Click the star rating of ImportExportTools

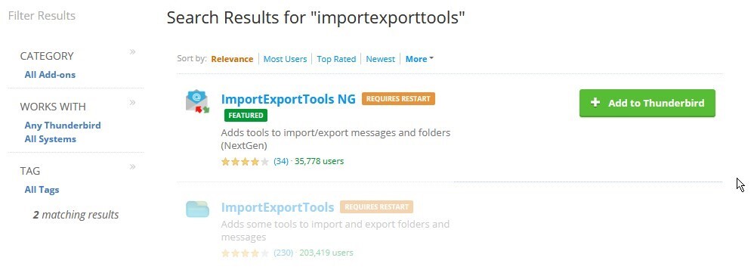click(x=245, y=253)
